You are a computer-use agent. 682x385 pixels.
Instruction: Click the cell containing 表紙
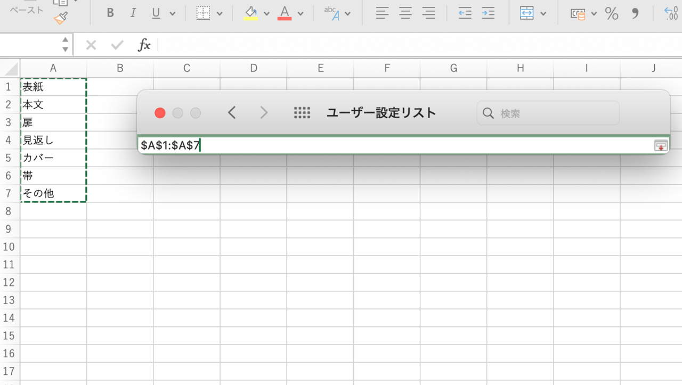[53, 87]
